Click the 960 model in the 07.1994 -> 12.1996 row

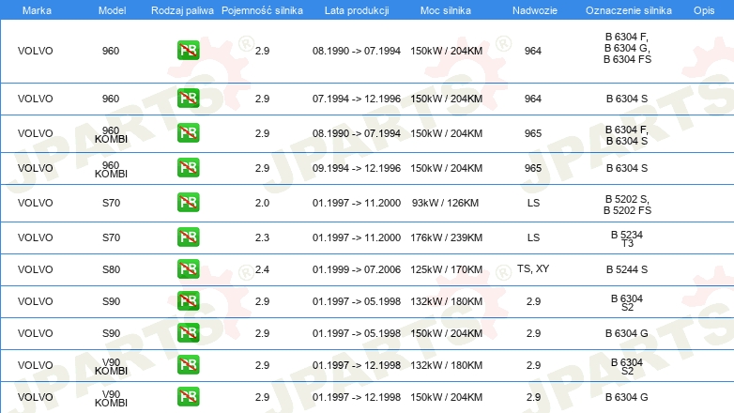click(x=111, y=99)
